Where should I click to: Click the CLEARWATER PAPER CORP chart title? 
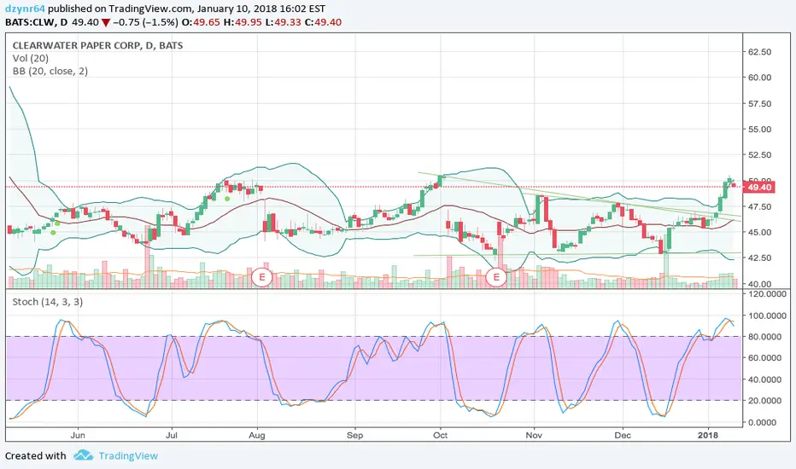(97, 46)
